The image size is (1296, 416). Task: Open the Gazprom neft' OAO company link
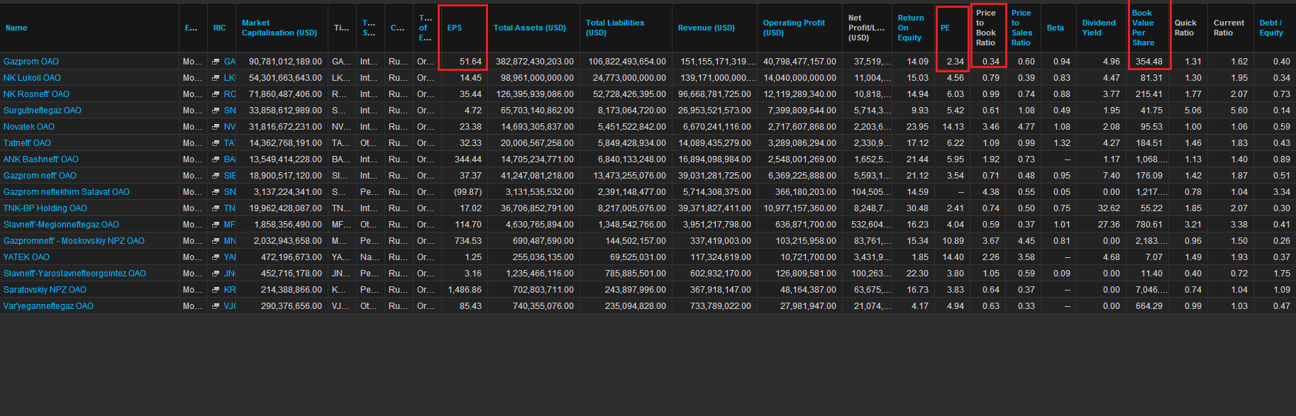(x=40, y=176)
